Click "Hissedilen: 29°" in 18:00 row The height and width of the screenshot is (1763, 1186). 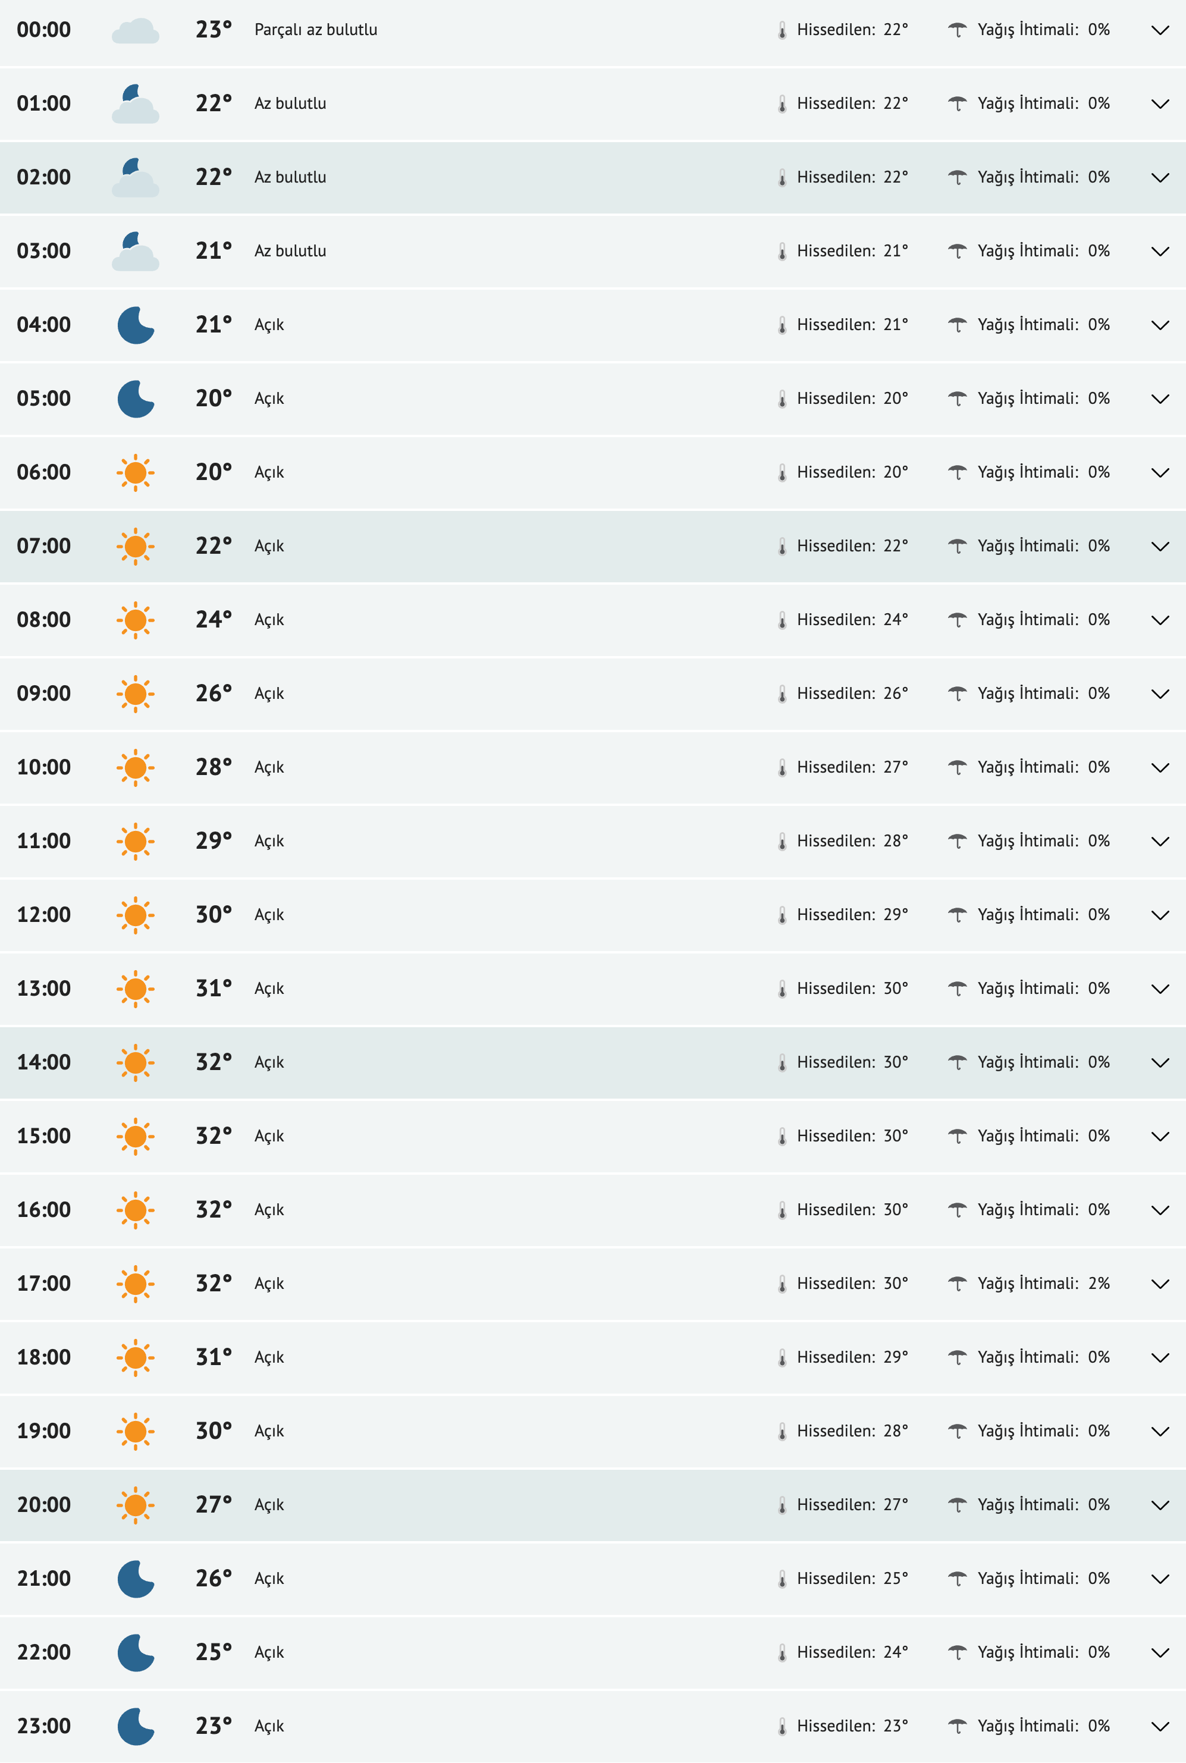852,1357
